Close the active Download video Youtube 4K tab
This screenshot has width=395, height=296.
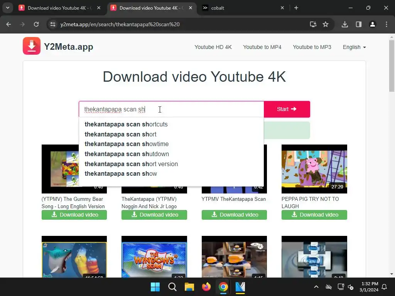click(x=191, y=8)
